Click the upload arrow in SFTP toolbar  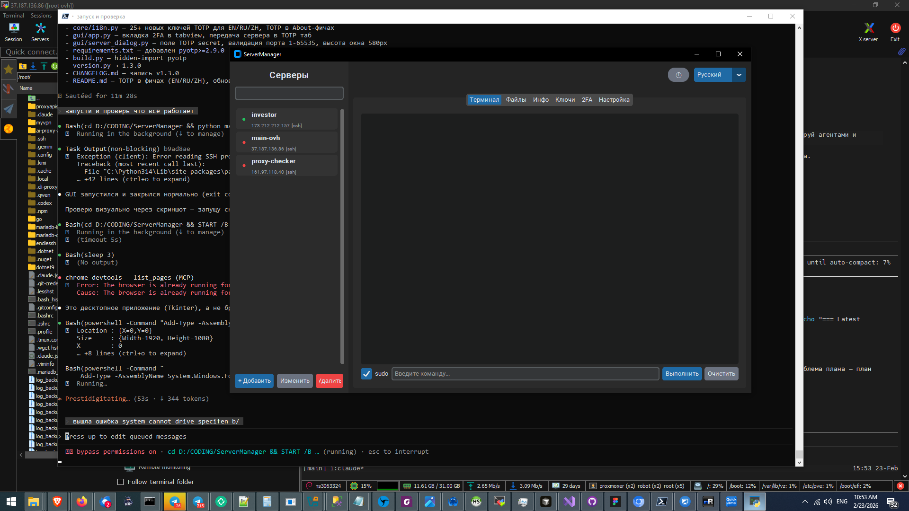click(44, 66)
